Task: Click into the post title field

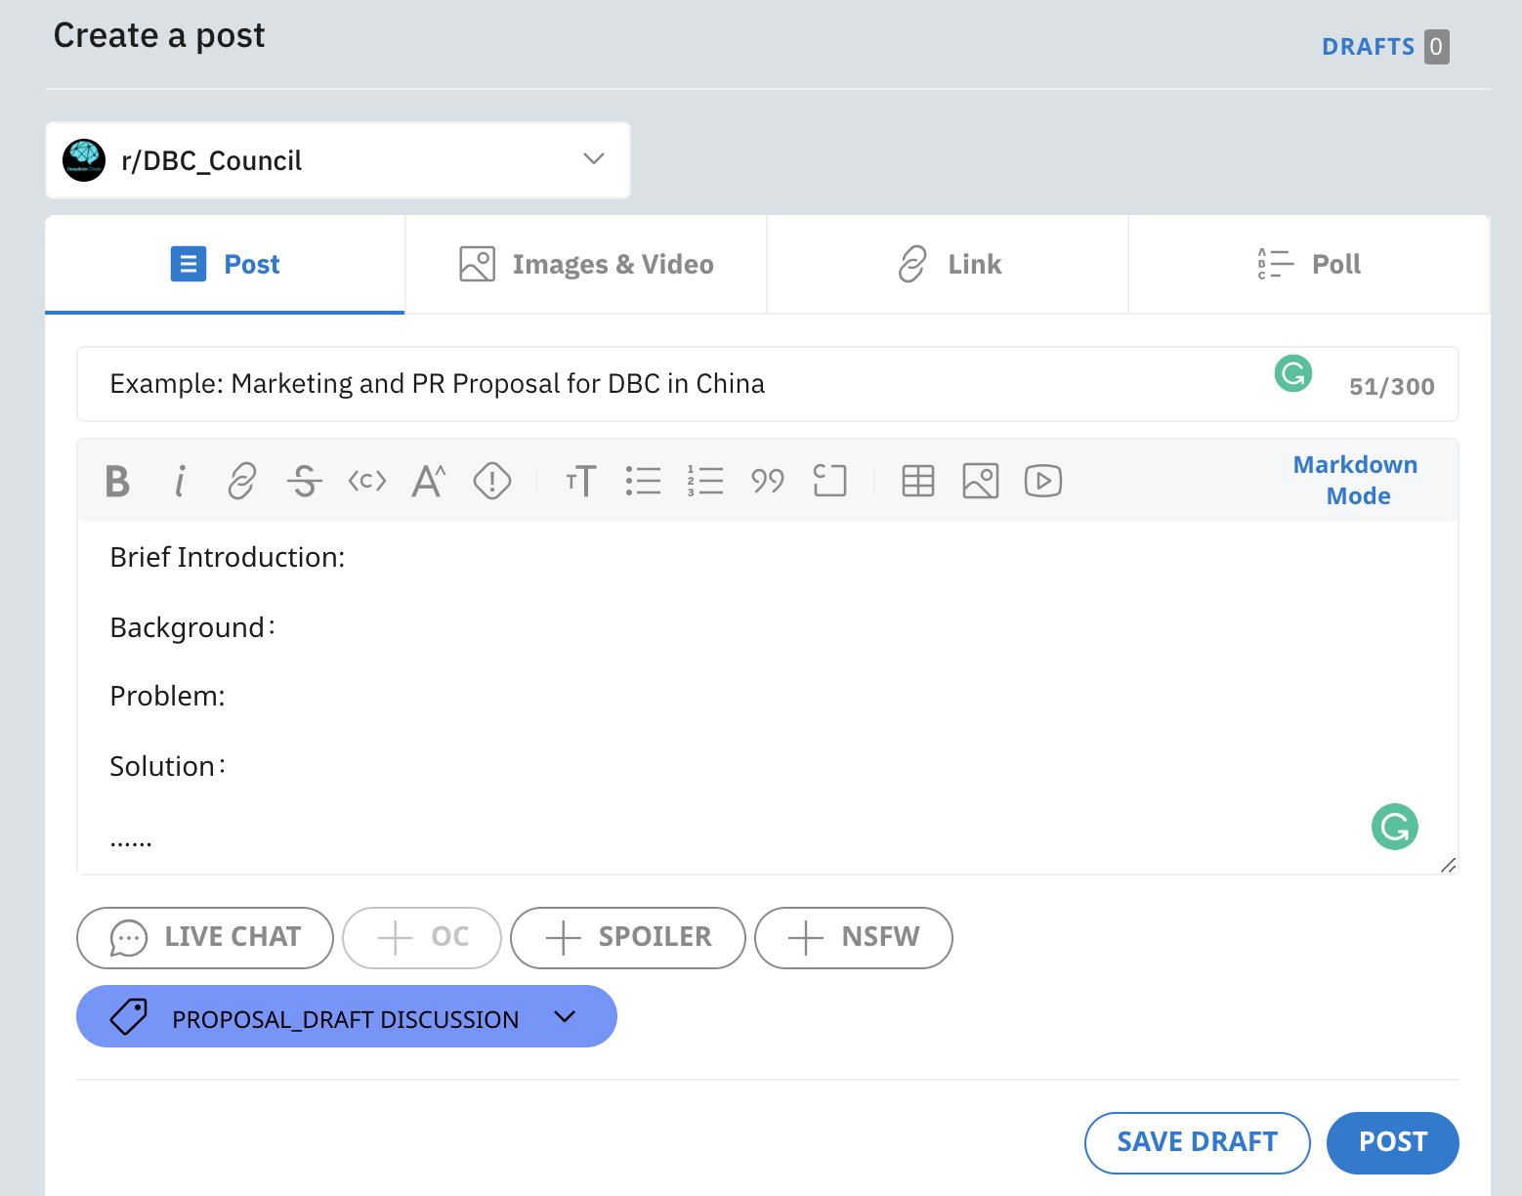Action: point(768,384)
